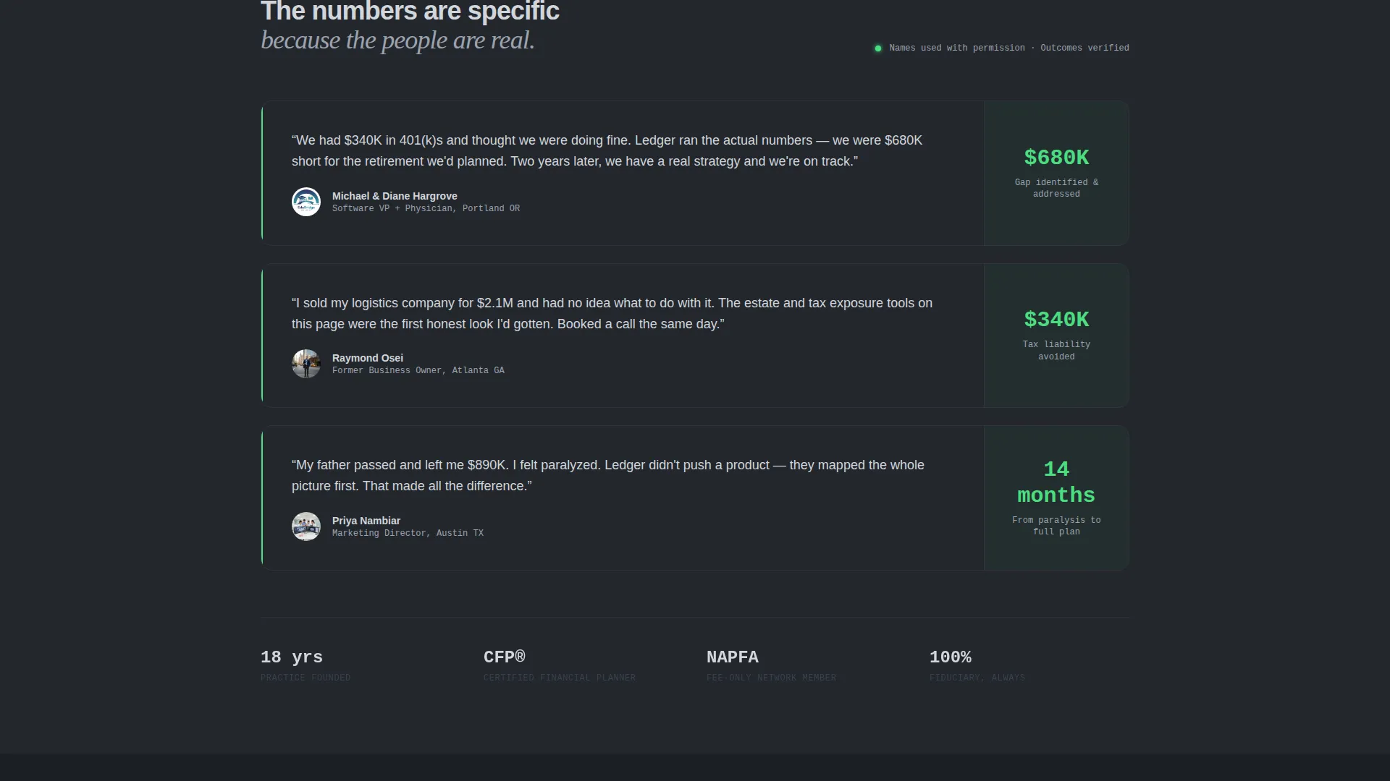Click 'Software VP + Physician, Portland OR' subtitle

[x=426, y=208]
